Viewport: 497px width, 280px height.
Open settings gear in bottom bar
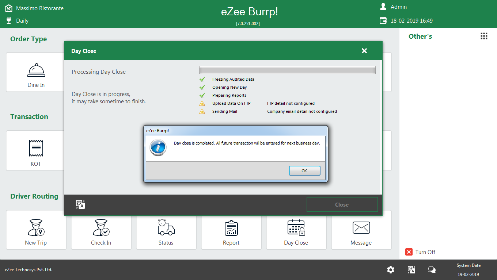391,270
